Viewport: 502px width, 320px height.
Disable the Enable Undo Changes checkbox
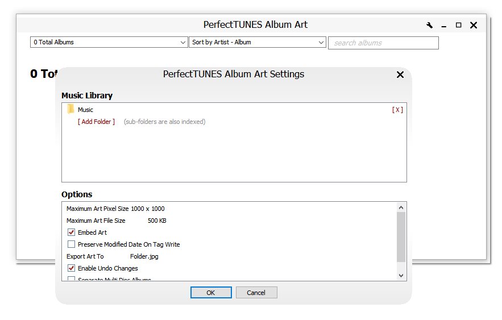(72, 268)
